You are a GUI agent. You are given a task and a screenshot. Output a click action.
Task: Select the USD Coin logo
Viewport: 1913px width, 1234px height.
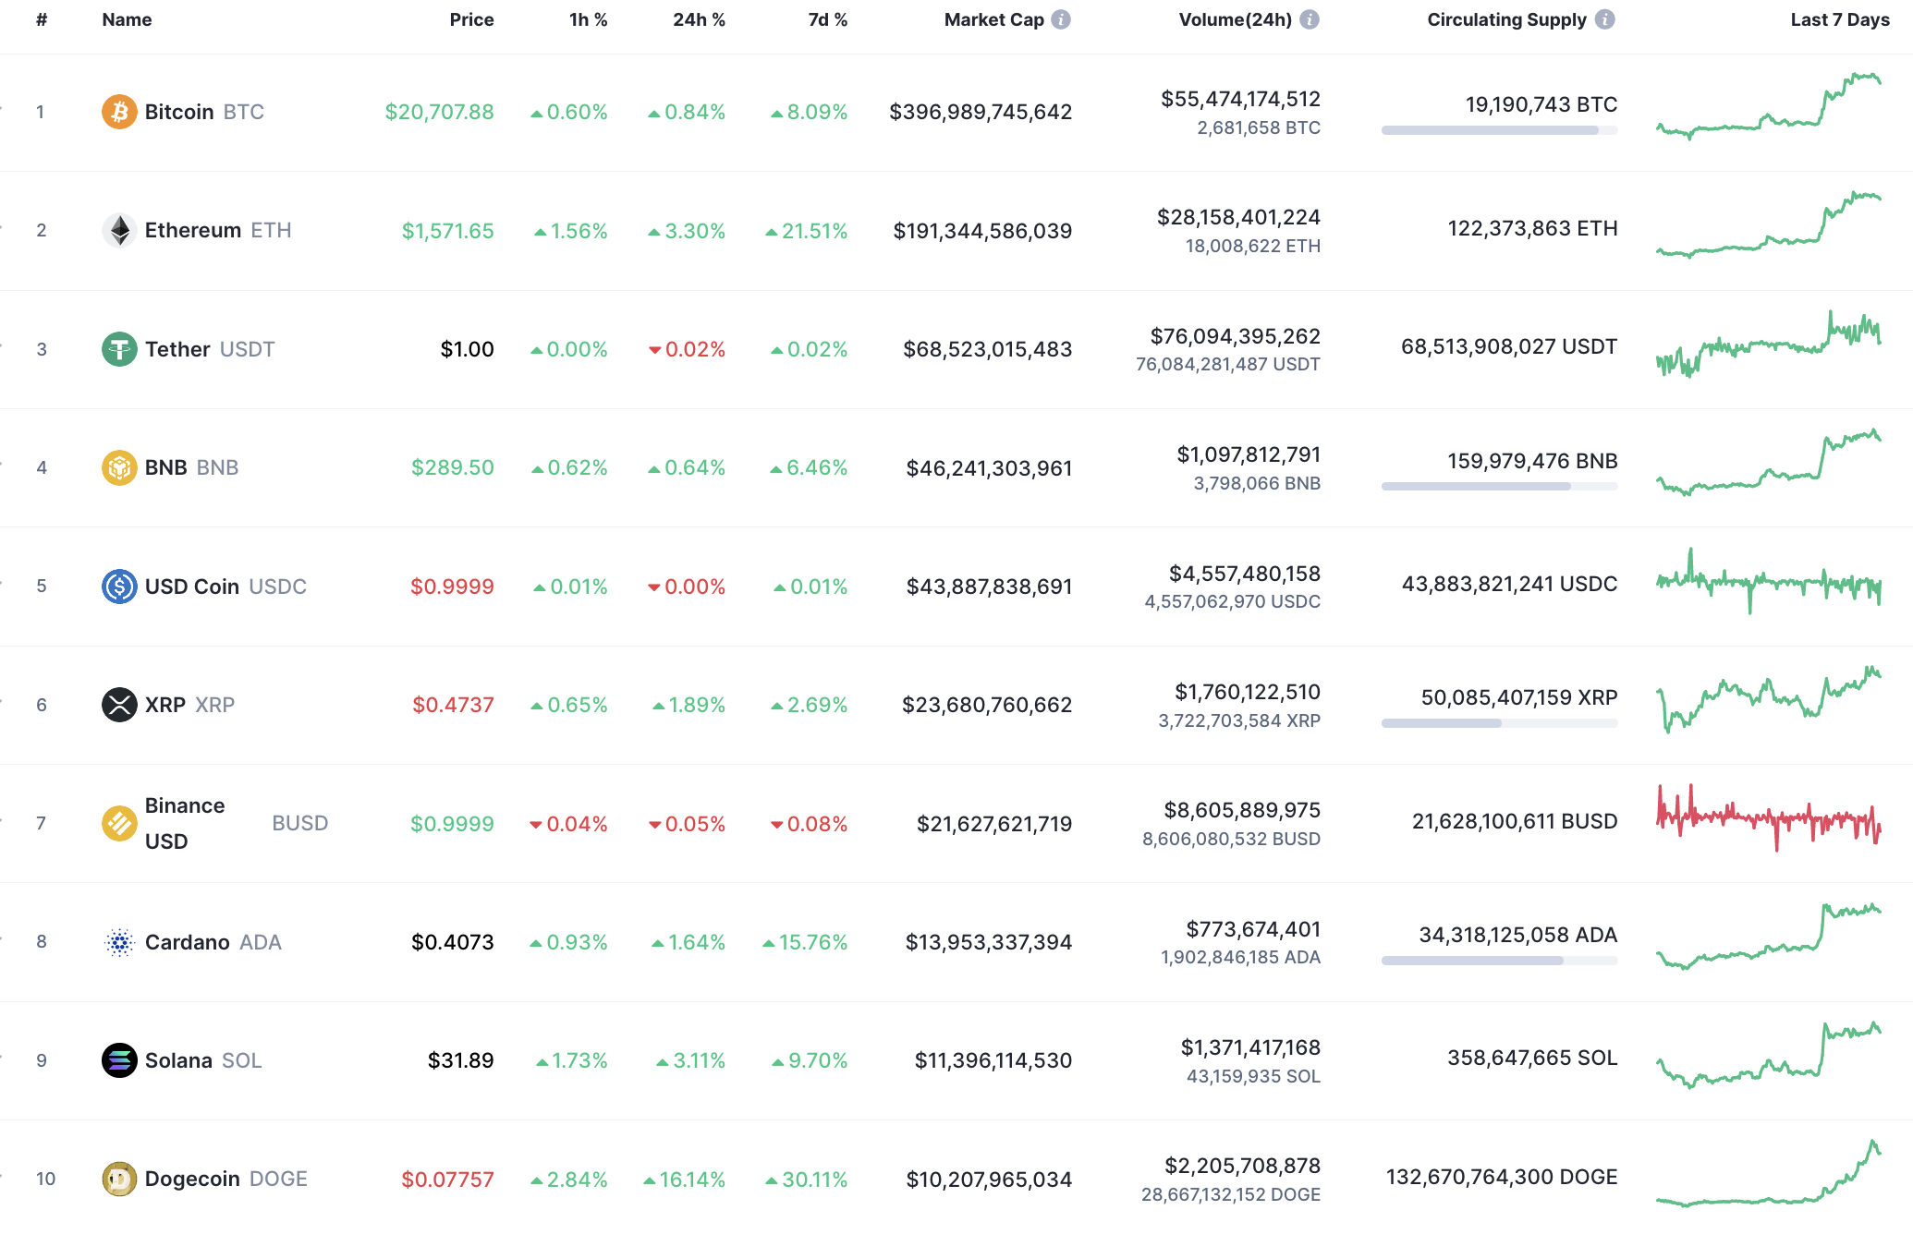[x=118, y=586]
